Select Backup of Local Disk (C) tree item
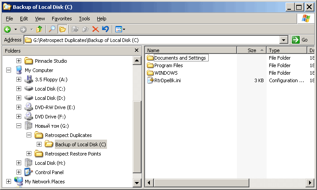The width and height of the screenshot is (317, 190). (x=80, y=144)
